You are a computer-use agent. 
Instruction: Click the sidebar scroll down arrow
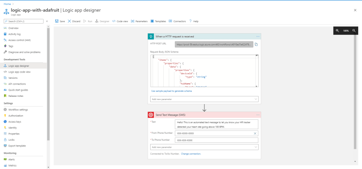48,167
